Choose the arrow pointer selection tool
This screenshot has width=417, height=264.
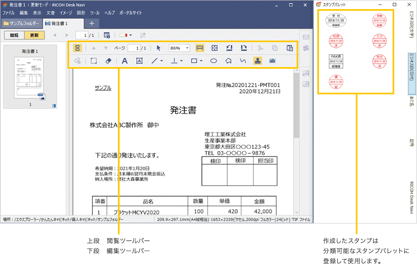tap(159, 48)
